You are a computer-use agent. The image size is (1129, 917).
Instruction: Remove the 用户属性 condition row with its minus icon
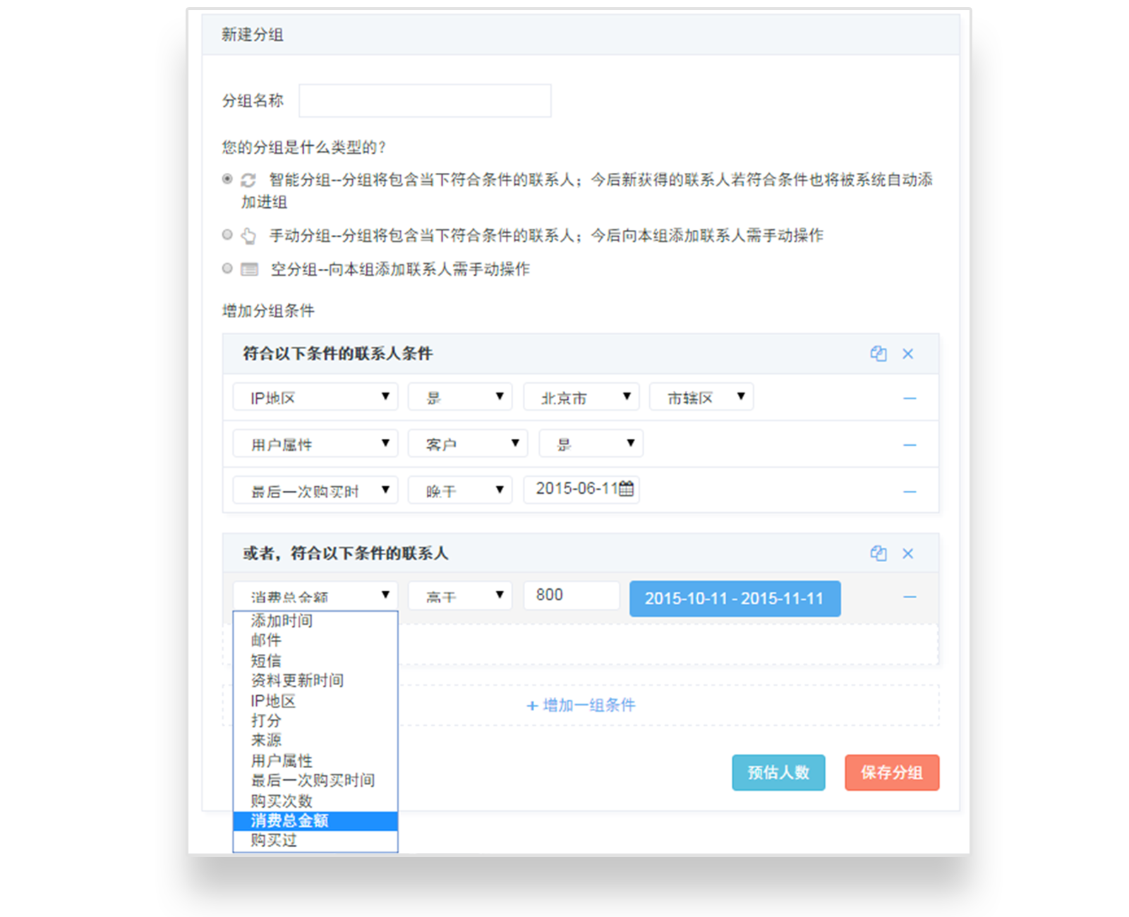[910, 445]
